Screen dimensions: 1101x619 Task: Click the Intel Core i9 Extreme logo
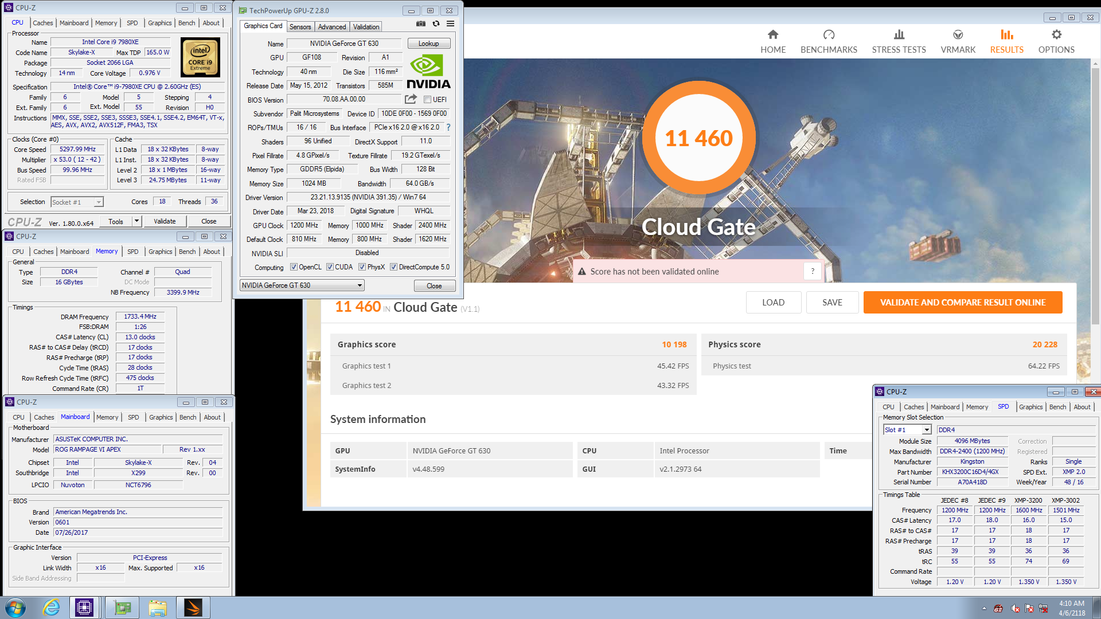200,57
